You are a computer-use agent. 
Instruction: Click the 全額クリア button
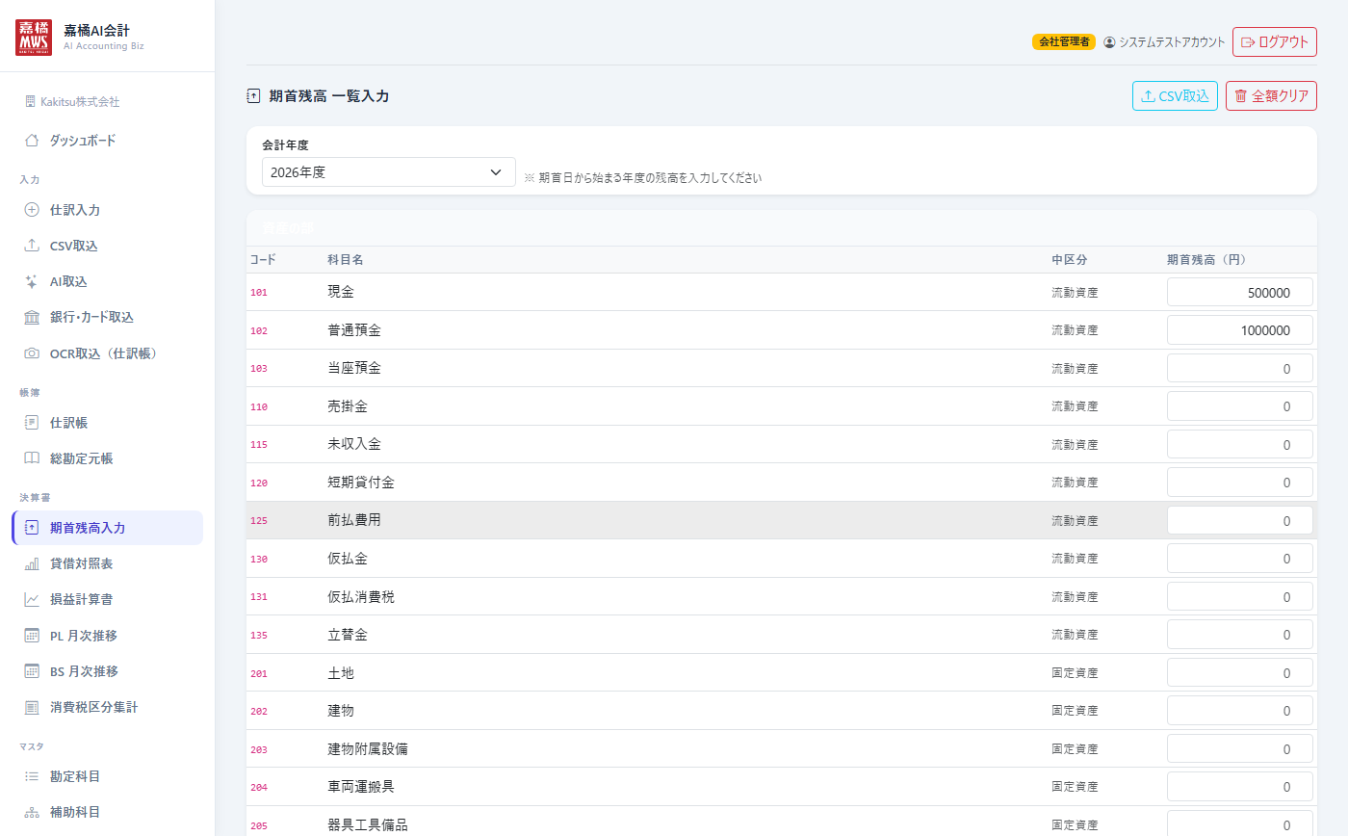pyautogui.click(x=1271, y=96)
